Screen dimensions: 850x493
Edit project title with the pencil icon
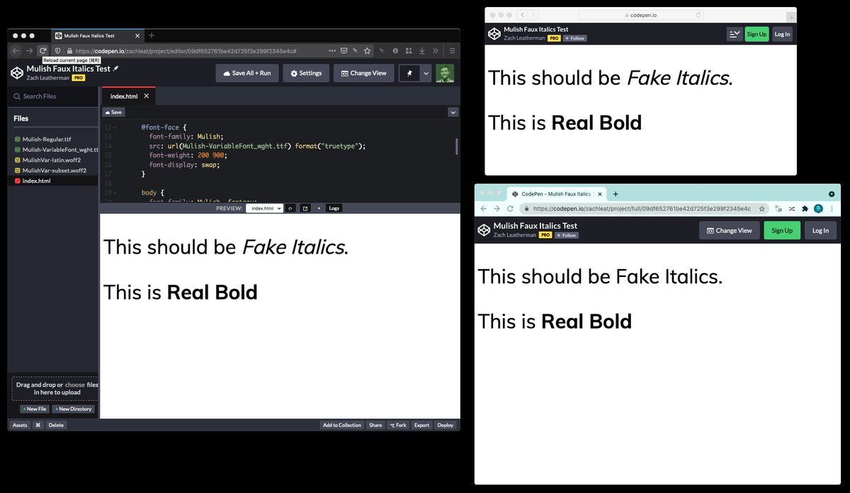116,69
